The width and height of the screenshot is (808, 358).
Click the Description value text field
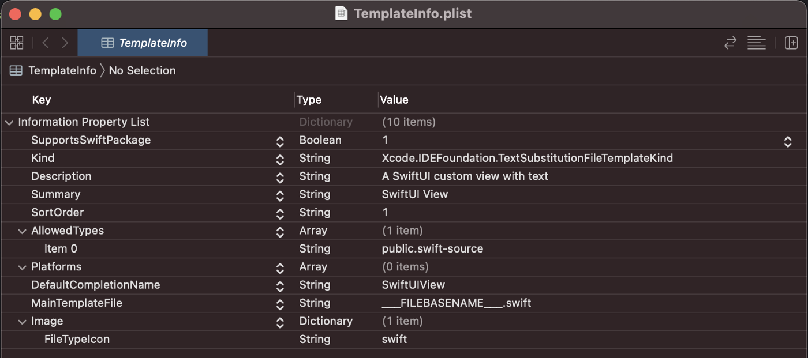click(465, 176)
